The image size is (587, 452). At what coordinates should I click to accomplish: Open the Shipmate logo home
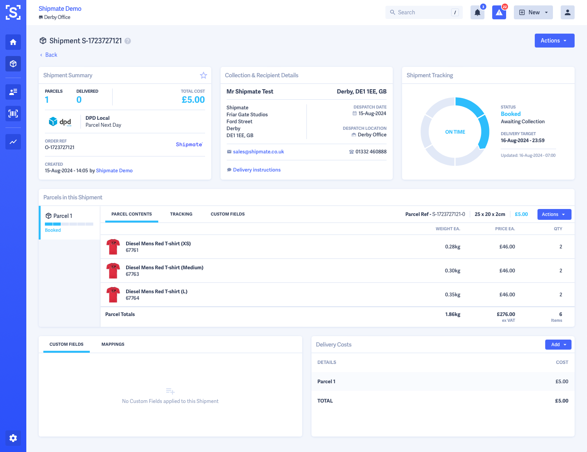(x=13, y=12)
